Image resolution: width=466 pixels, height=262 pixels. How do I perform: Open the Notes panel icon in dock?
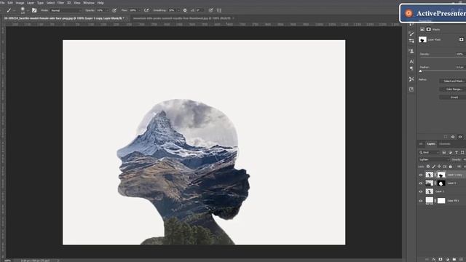[x=411, y=90]
